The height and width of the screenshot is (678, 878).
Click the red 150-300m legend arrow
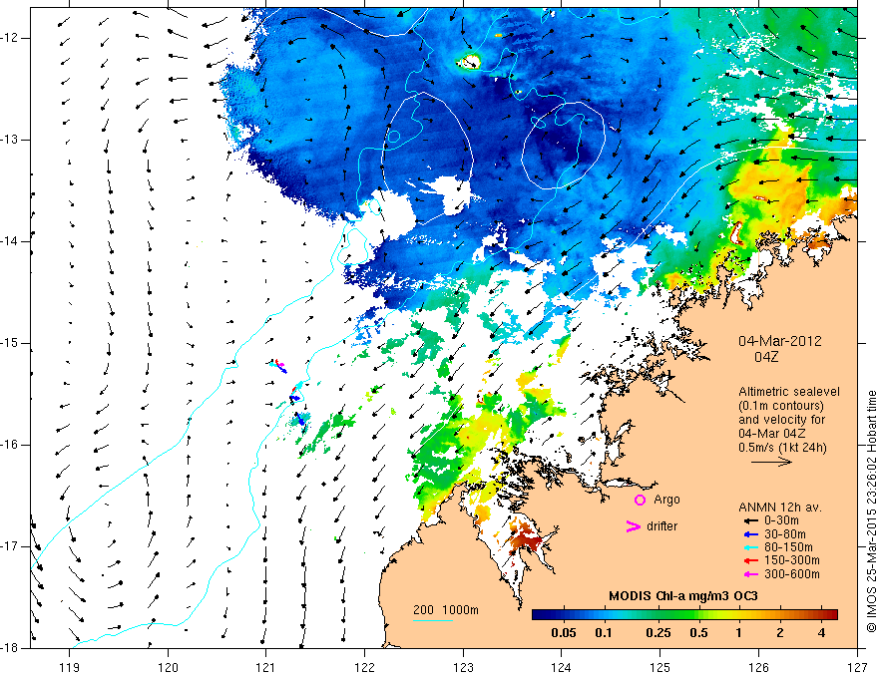coord(750,560)
